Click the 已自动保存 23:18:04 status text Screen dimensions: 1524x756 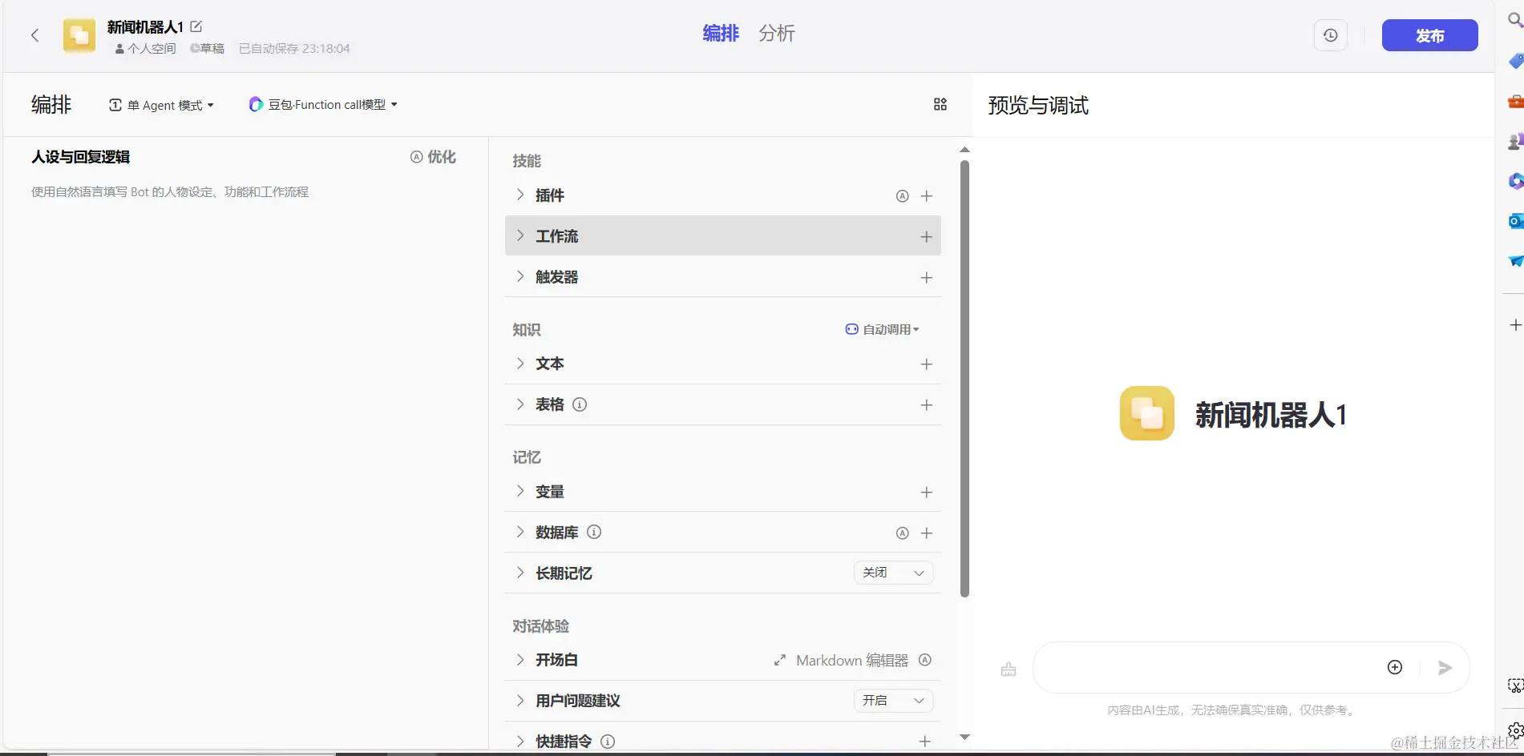point(294,49)
